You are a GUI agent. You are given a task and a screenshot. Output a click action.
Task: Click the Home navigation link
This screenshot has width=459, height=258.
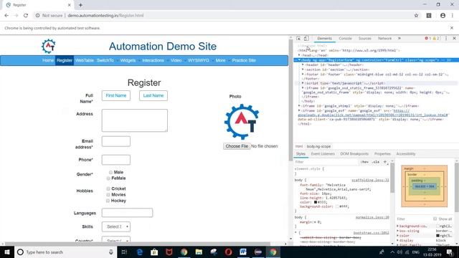(48, 60)
